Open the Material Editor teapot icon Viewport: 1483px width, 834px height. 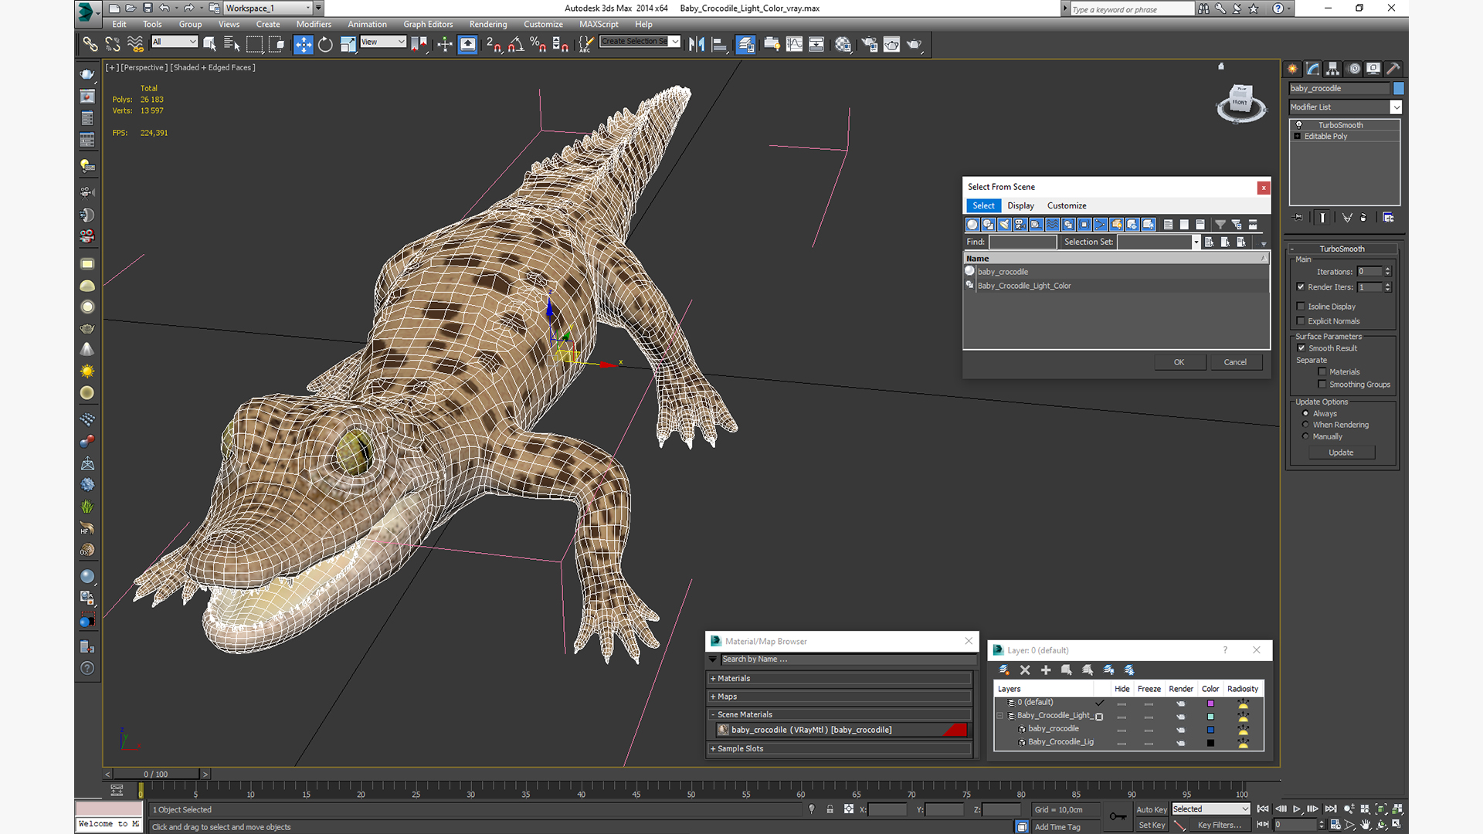(843, 45)
